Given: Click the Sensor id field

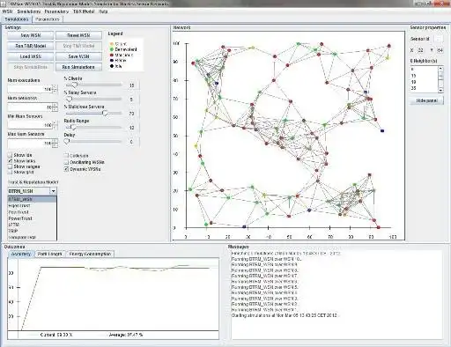Looking at the screenshot, I should [439, 39].
